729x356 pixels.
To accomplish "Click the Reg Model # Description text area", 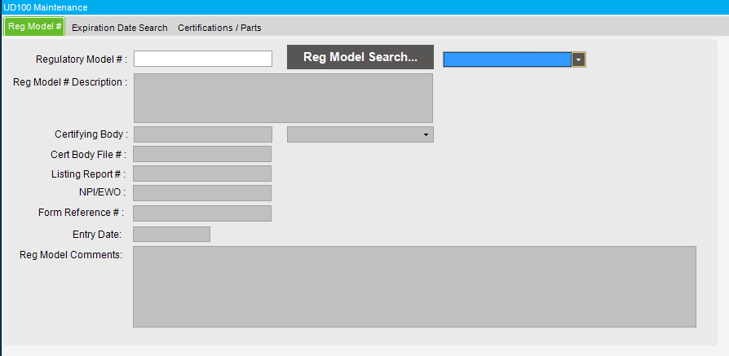I will point(283,98).
